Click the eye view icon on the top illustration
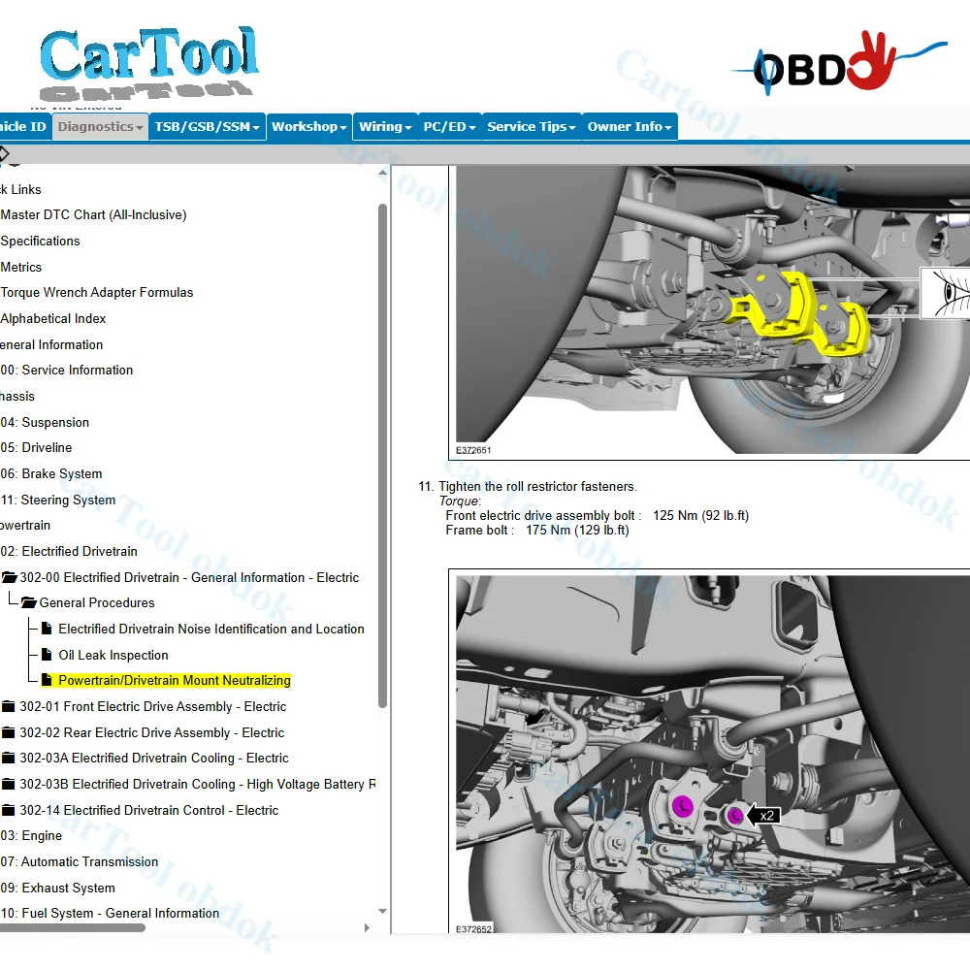This screenshot has width=970, height=970. pyautogui.click(x=947, y=293)
